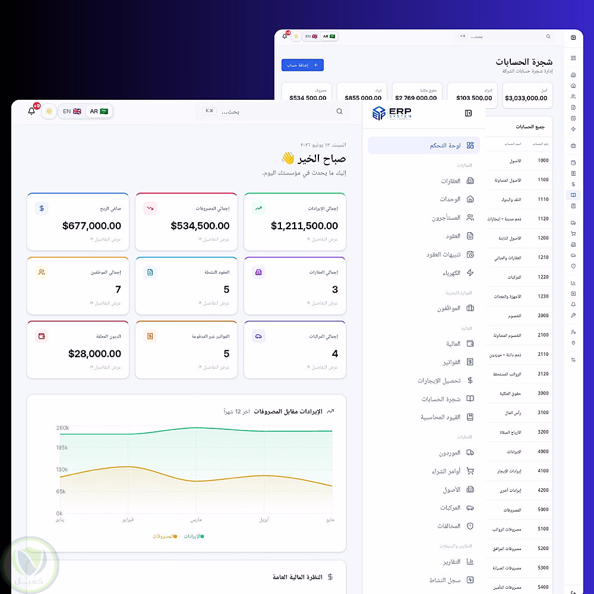Click إضافة حساب button in back accounts window

click(x=302, y=65)
